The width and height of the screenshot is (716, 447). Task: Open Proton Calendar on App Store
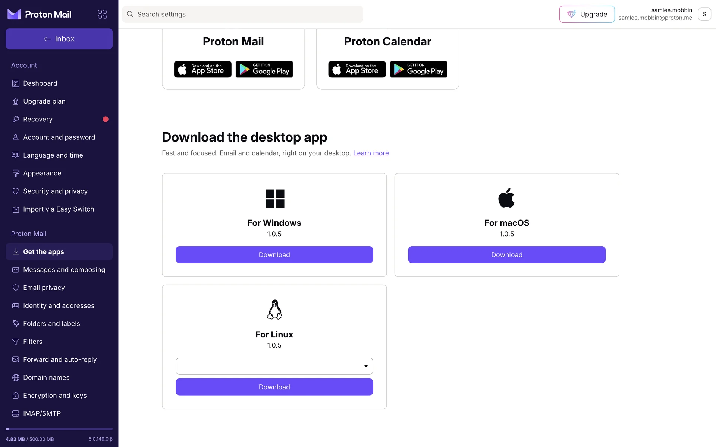tap(357, 69)
